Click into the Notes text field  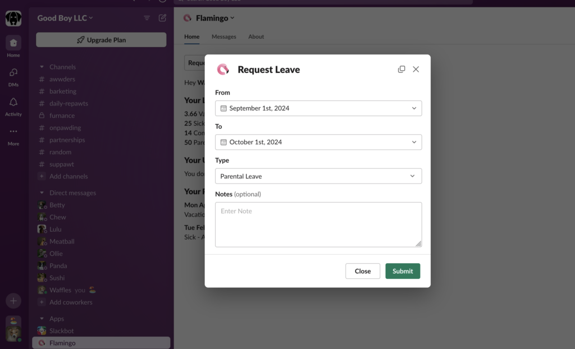(x=318, y=224)
